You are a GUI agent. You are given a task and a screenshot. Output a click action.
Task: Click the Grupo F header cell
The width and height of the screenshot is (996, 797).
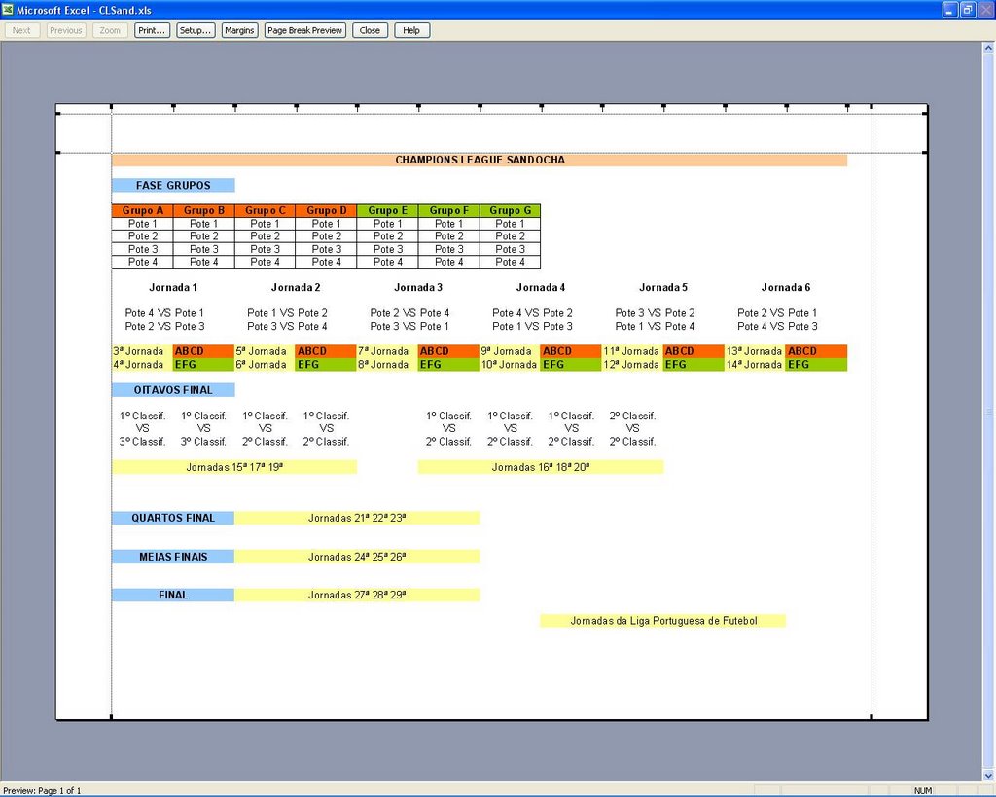(x=449, y=210)
